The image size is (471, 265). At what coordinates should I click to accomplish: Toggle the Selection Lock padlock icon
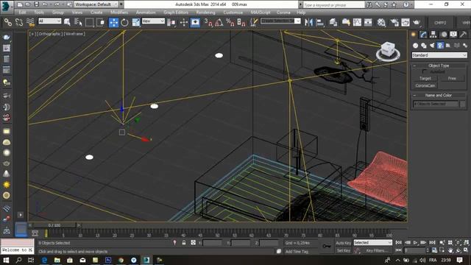(x=184, y=242)
